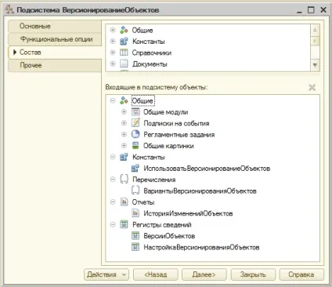332x287 pixels.
Task: Expand Общие in the upper tree
Action: coord(113,30)
